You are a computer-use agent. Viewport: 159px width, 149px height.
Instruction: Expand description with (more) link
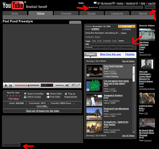(x=123, y=33)
